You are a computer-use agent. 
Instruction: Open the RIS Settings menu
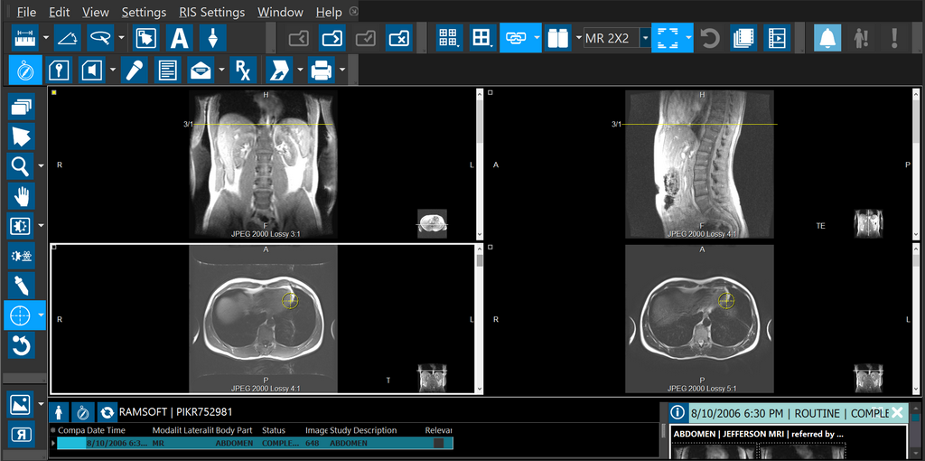point(211,12)
